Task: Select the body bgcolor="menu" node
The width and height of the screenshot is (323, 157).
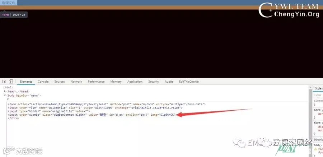Action: tap(24, 96)
